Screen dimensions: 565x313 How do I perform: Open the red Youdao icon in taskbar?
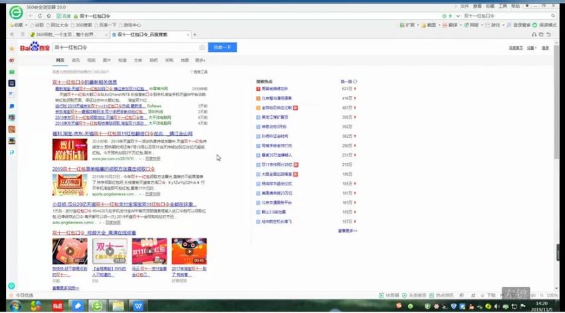pos(57,306)
